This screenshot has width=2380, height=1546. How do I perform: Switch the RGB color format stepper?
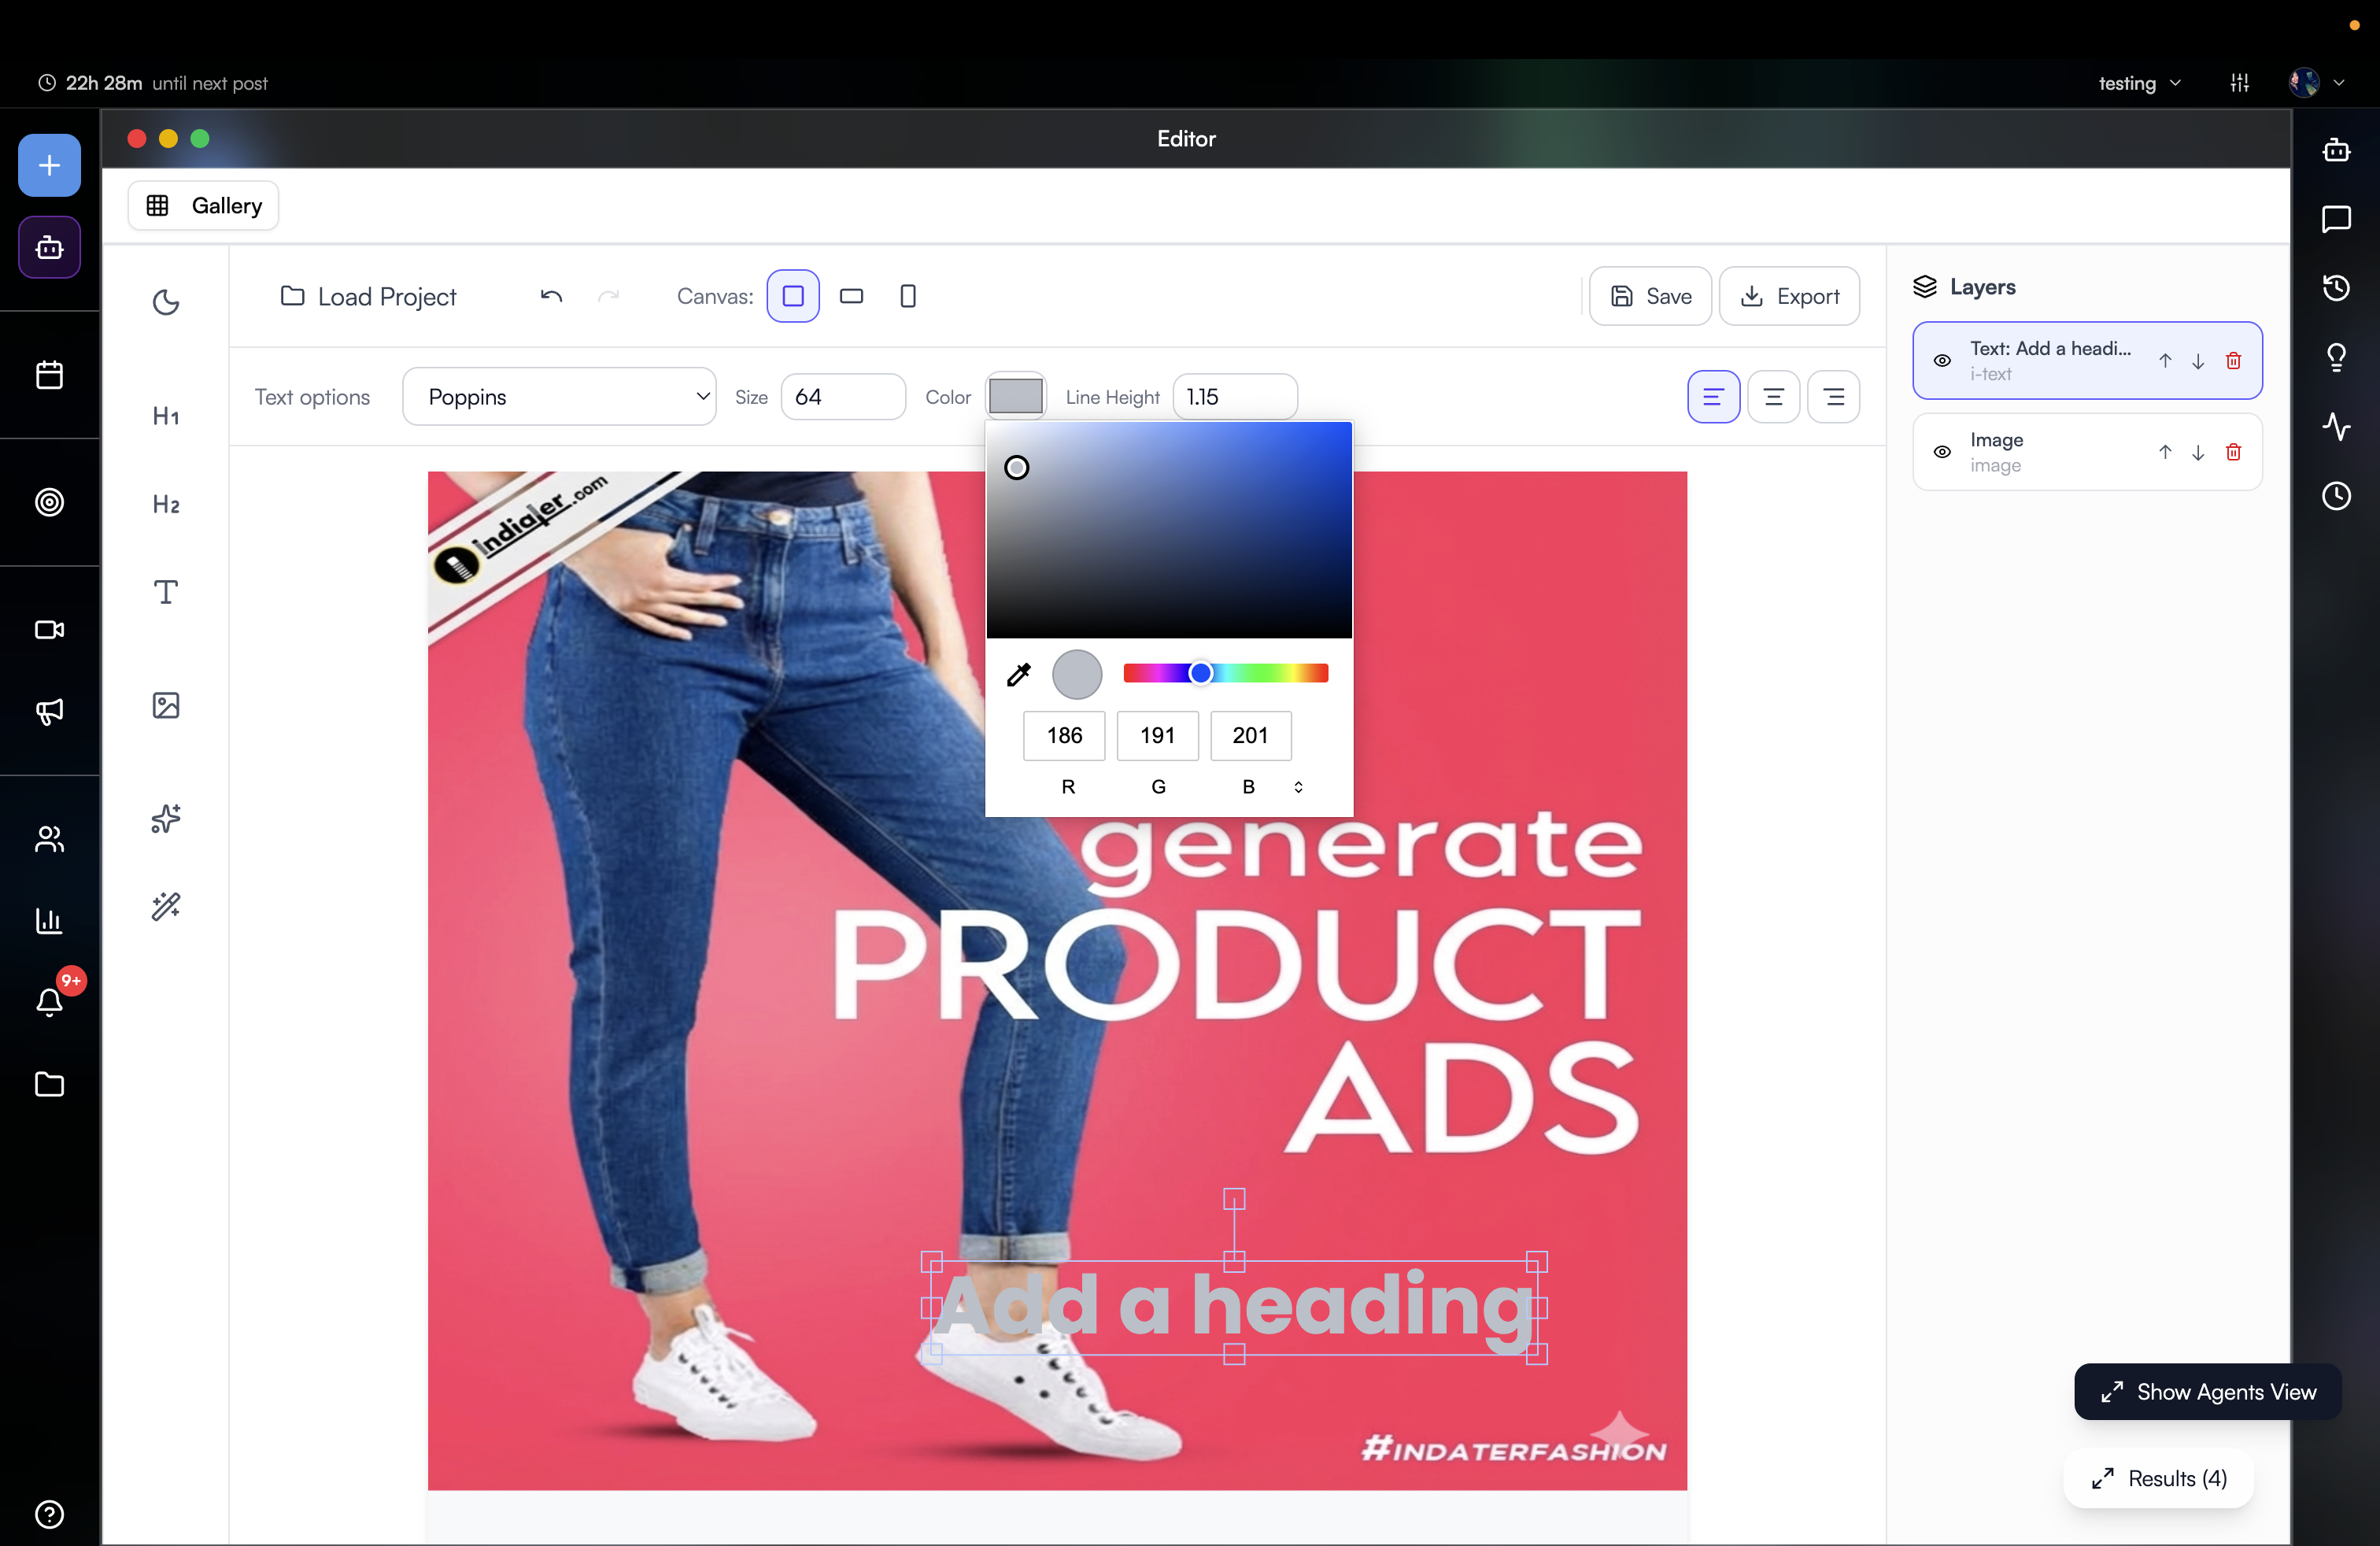1298,787
